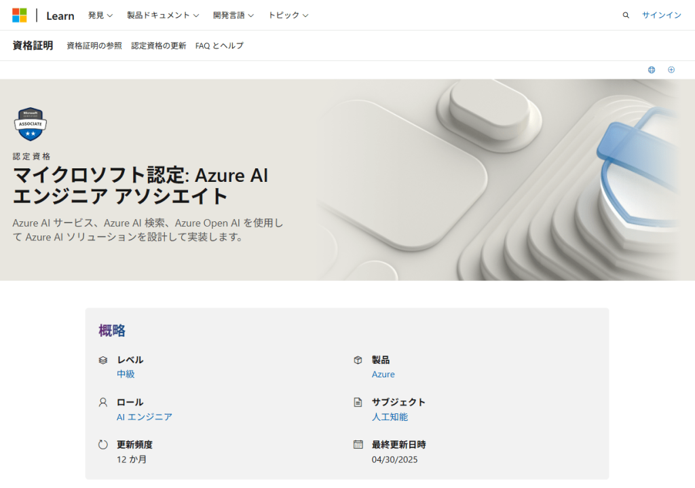Click the ロール person icon
Image resolution: width=695 pixels, height=488 pixels.
pyautogui.click(x=103, y=402)
